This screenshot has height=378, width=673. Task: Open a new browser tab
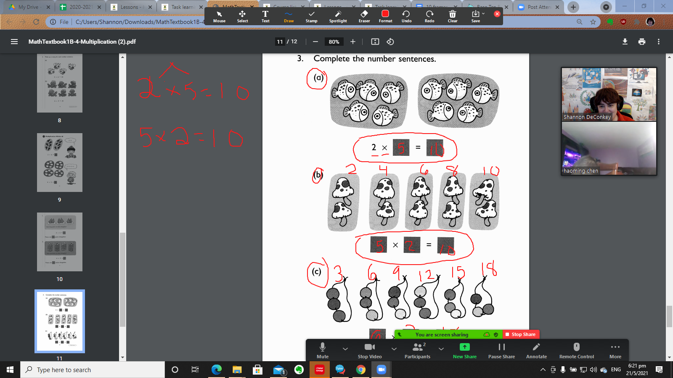pyautogui.click(x=573, y=7)
